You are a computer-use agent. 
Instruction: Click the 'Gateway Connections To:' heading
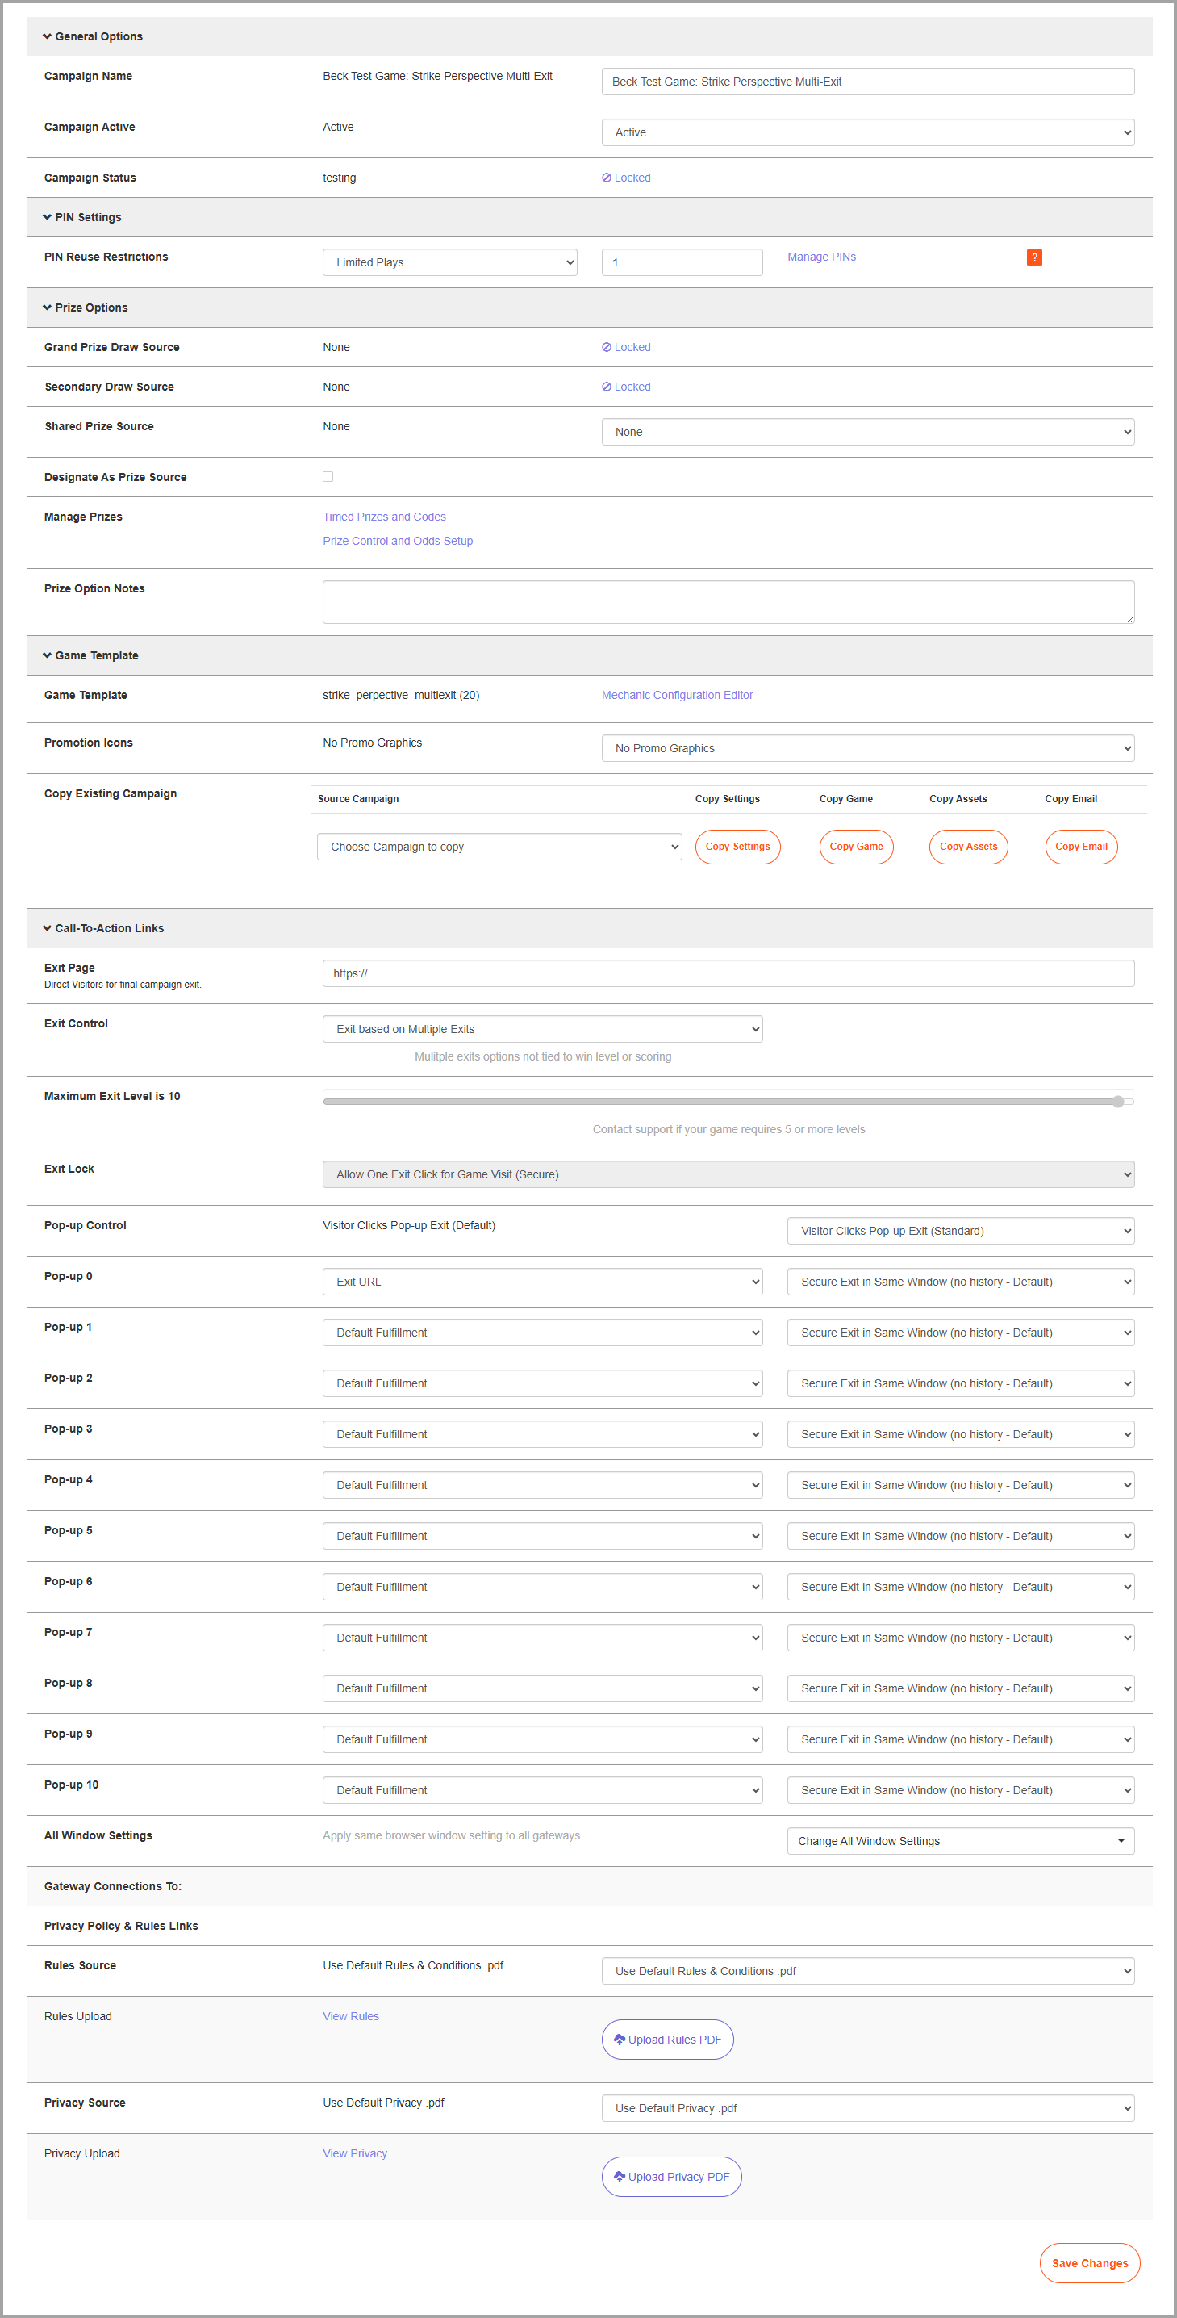(x=112, y=1887)
